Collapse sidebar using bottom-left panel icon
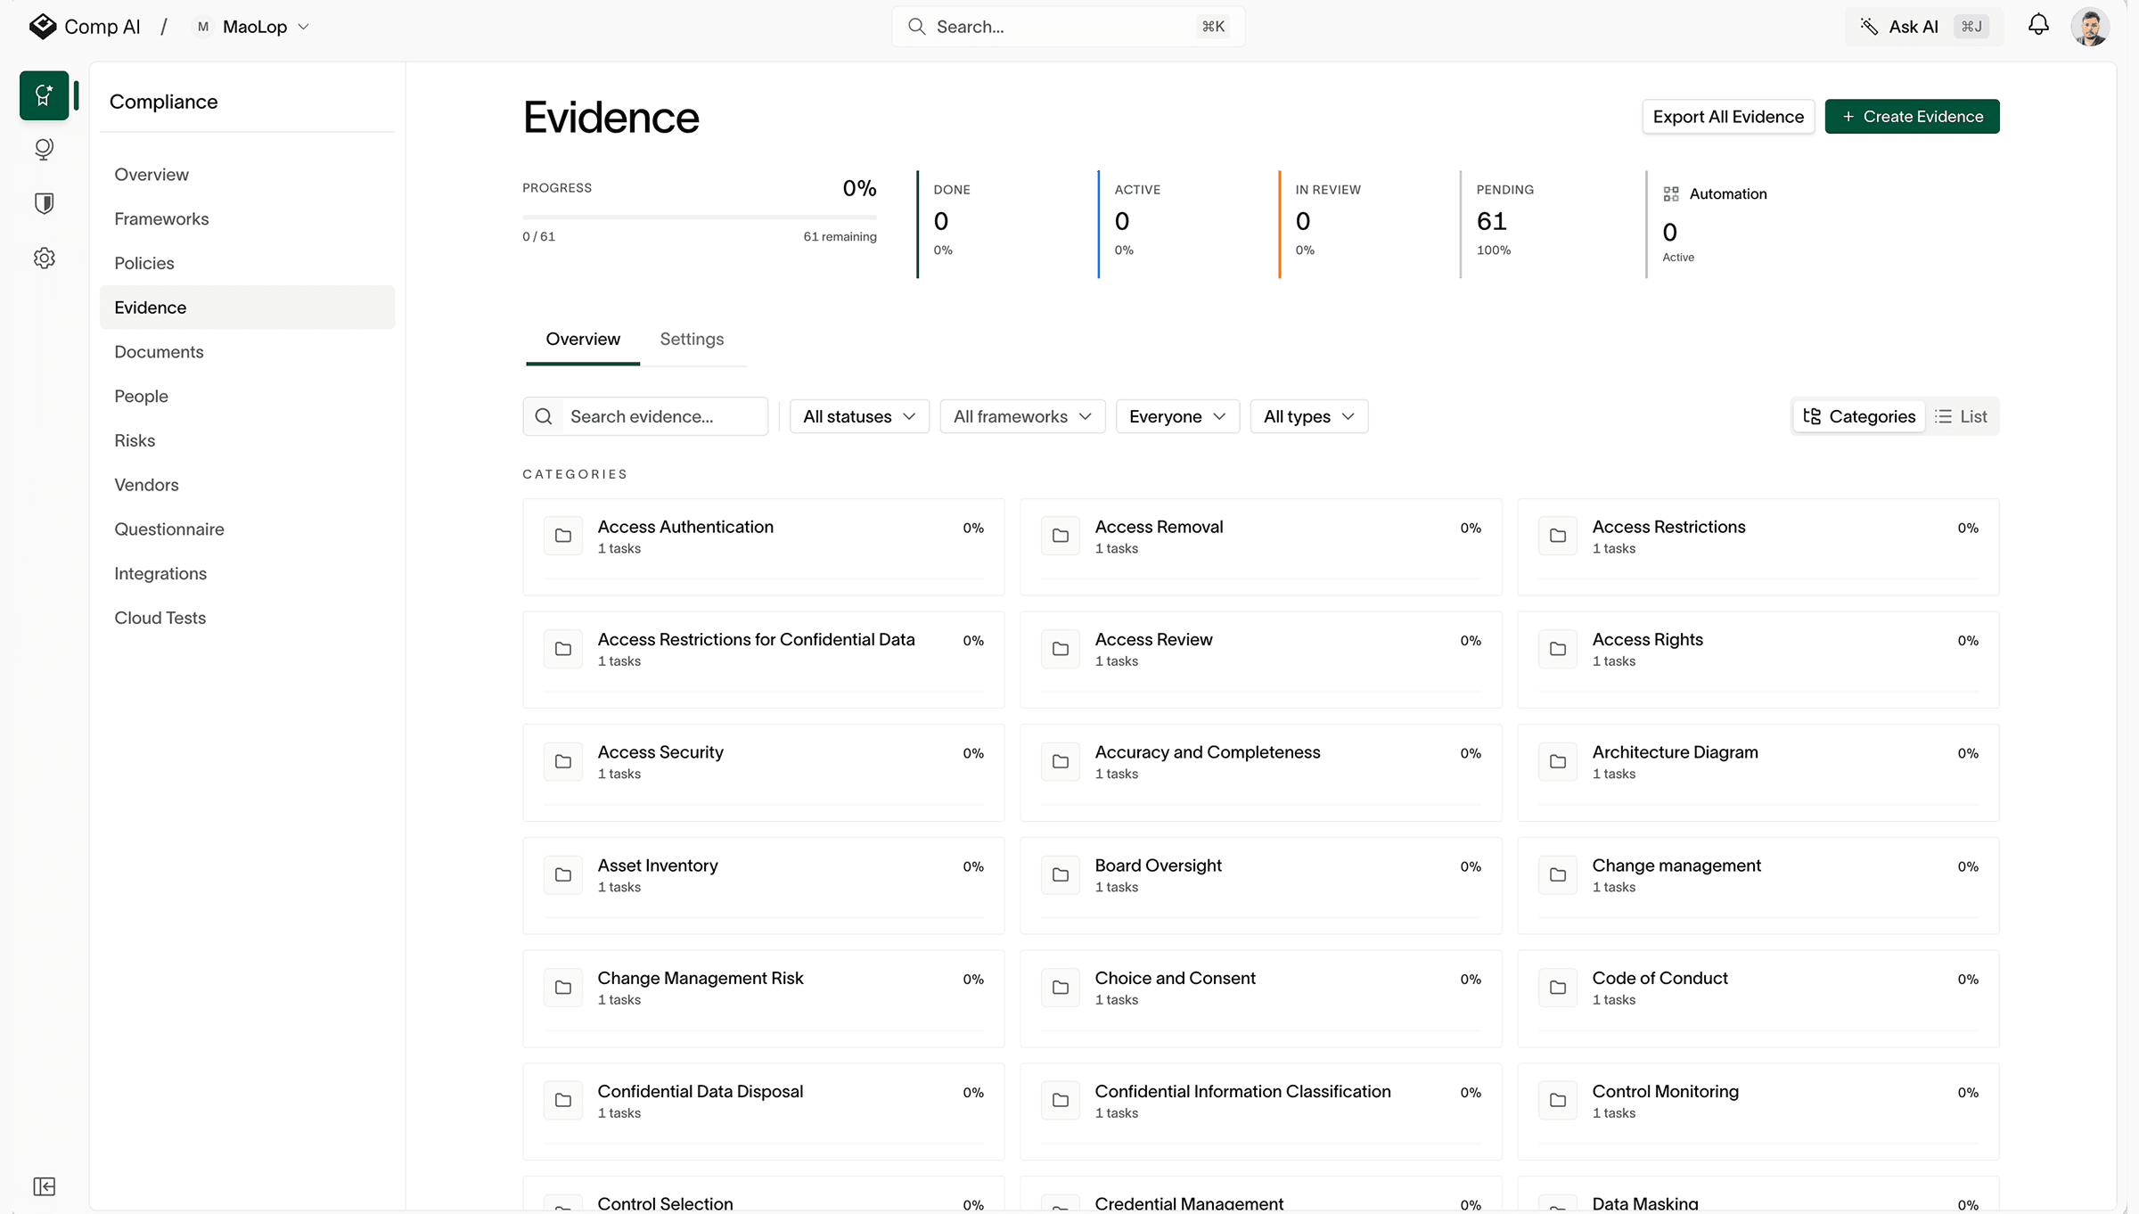The height and width of the screenshot is (1214, 2139). 44,1186
